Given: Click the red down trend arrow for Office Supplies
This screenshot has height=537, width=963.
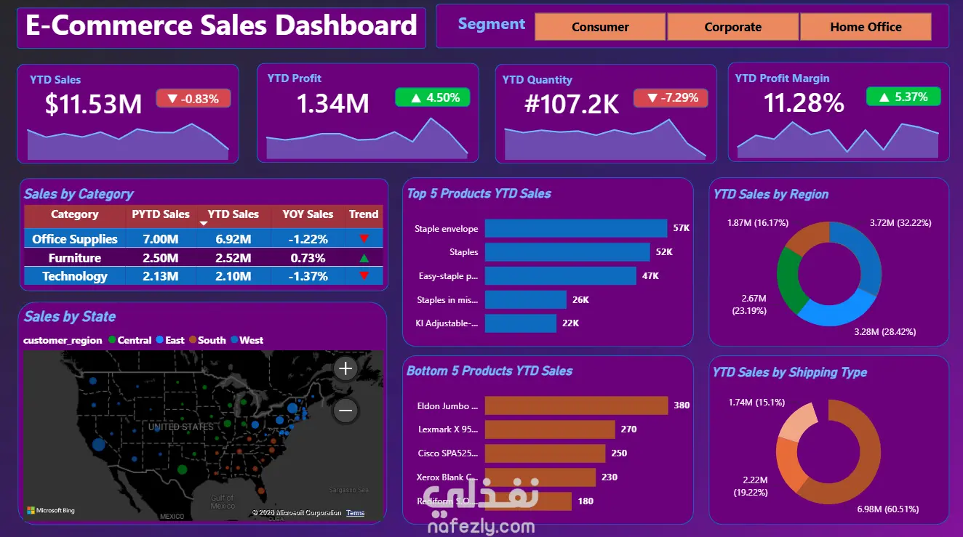Looking at the screenshot, I should (x=364, y=239).
